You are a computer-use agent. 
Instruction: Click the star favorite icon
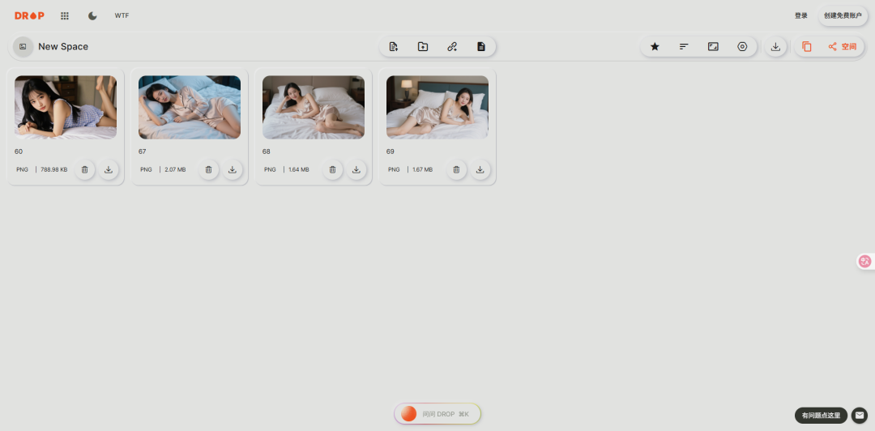[x=655, y=47]
